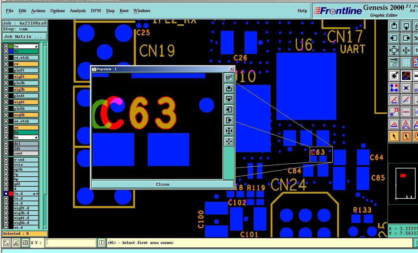Click the green color swatch of layer 'to'
This screenshot has height=253, width=418.
[x=11, y=46]
